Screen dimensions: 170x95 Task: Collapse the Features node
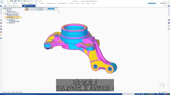click(x=6, y=20)
